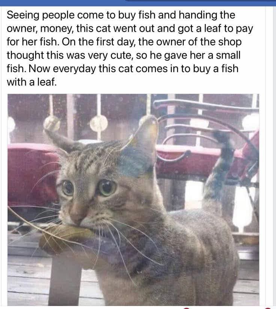Open the cat photo in the post
This screenshot has height=309, width=276.
(133, 200)
